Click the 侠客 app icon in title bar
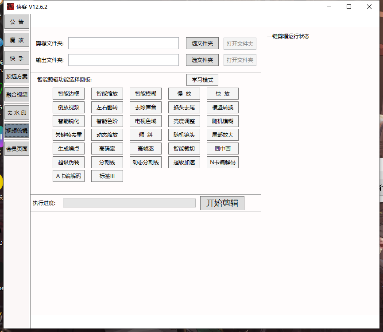 pyautogui.click(x=11, y=7)
